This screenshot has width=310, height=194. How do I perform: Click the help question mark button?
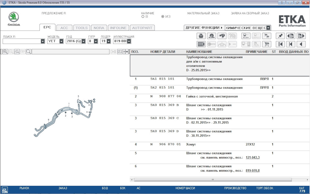282,3
